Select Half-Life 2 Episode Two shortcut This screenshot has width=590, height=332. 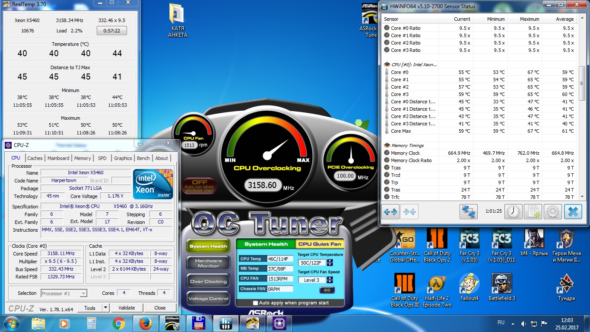click(437, 290)
